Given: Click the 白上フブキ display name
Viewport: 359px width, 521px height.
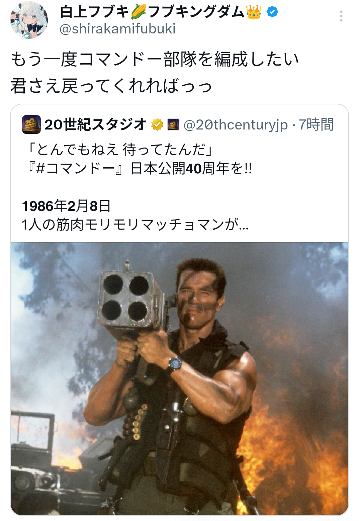Looking at the screenshot, I should point(94,12).
